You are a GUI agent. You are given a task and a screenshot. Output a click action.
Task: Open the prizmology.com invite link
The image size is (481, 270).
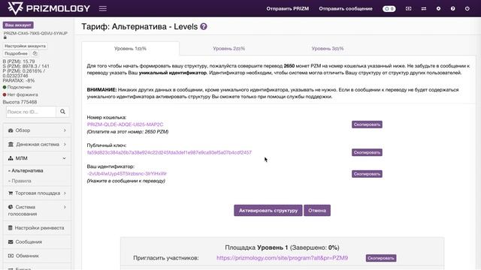point(283,258)
